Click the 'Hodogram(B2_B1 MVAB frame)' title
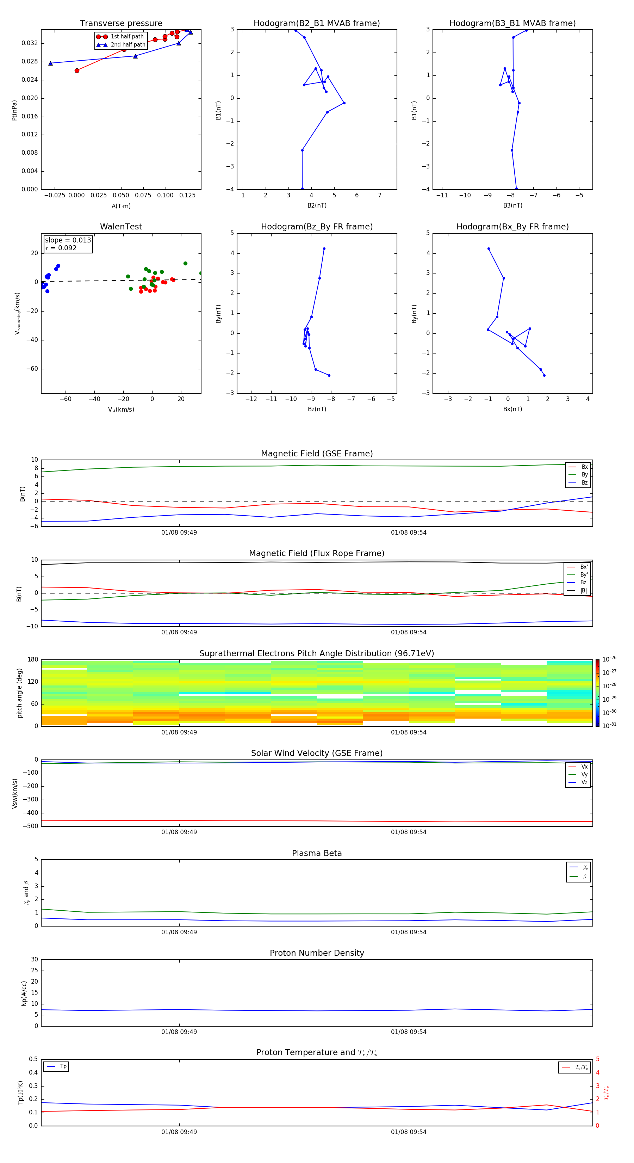This screenshot has height=1163, width=634. 317,24
